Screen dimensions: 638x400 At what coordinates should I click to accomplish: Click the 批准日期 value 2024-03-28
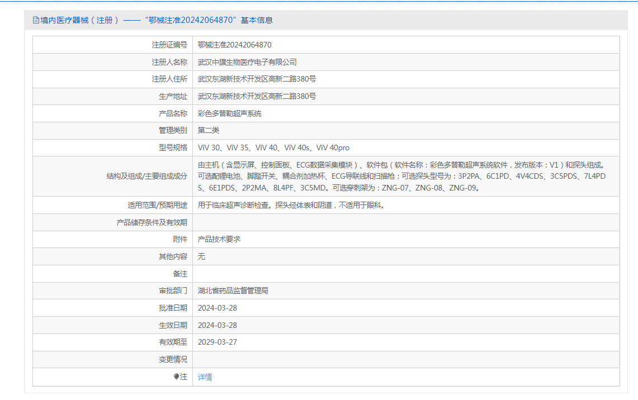218,308
